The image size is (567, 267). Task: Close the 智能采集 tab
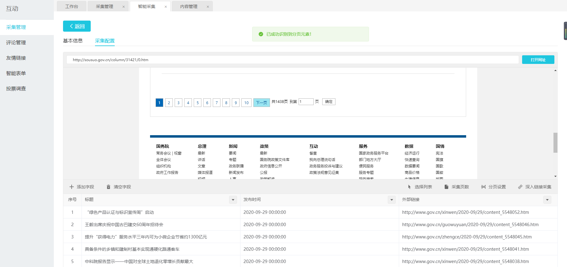coord(166,7)
